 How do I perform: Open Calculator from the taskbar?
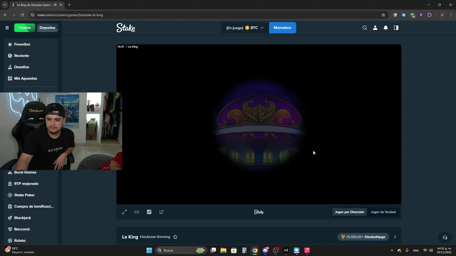coord(244,250)
